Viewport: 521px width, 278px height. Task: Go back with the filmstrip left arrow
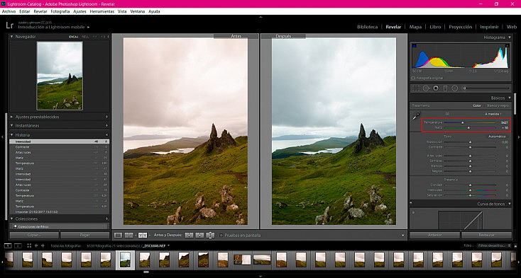click(x=36, y=245)
